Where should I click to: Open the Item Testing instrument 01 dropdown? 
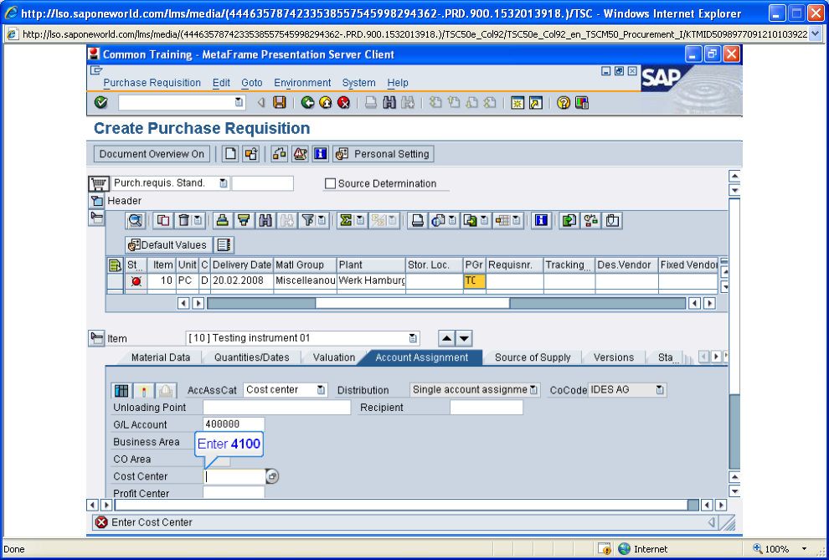point(413,338)
